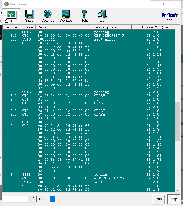Click the Description column header
The height and width of the screenshot is (206, 183).
(x=112, y=27)
